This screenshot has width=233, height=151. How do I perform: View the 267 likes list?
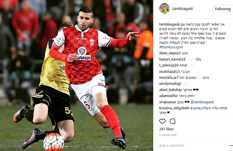[x=166, y=129]
